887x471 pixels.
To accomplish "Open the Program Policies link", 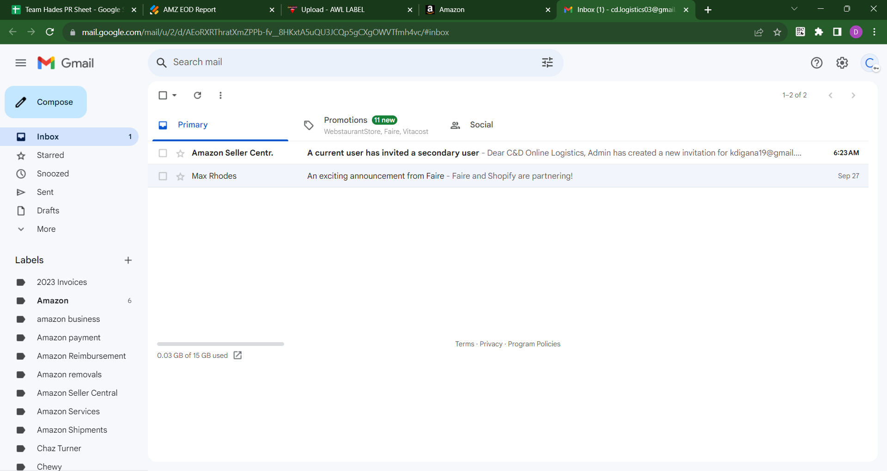I will (534, 344).
